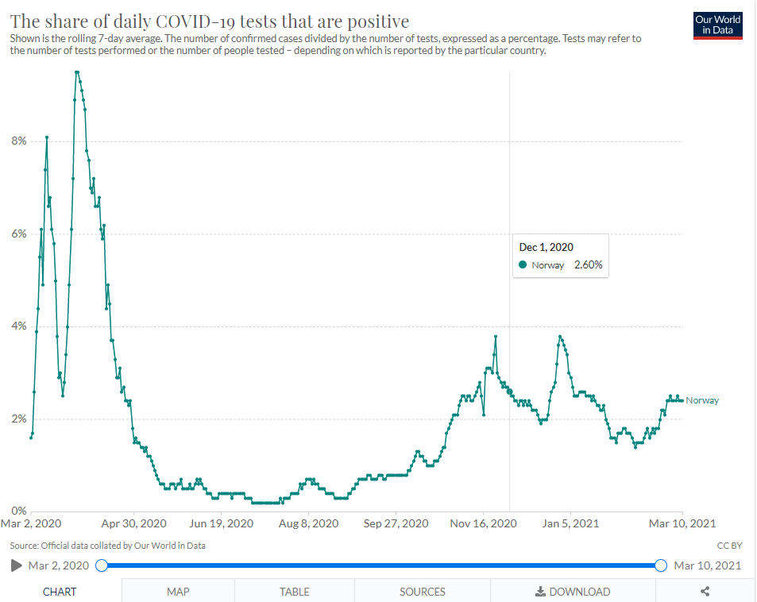
Task: Open the SOURCES tab
Action: (422, 592)
